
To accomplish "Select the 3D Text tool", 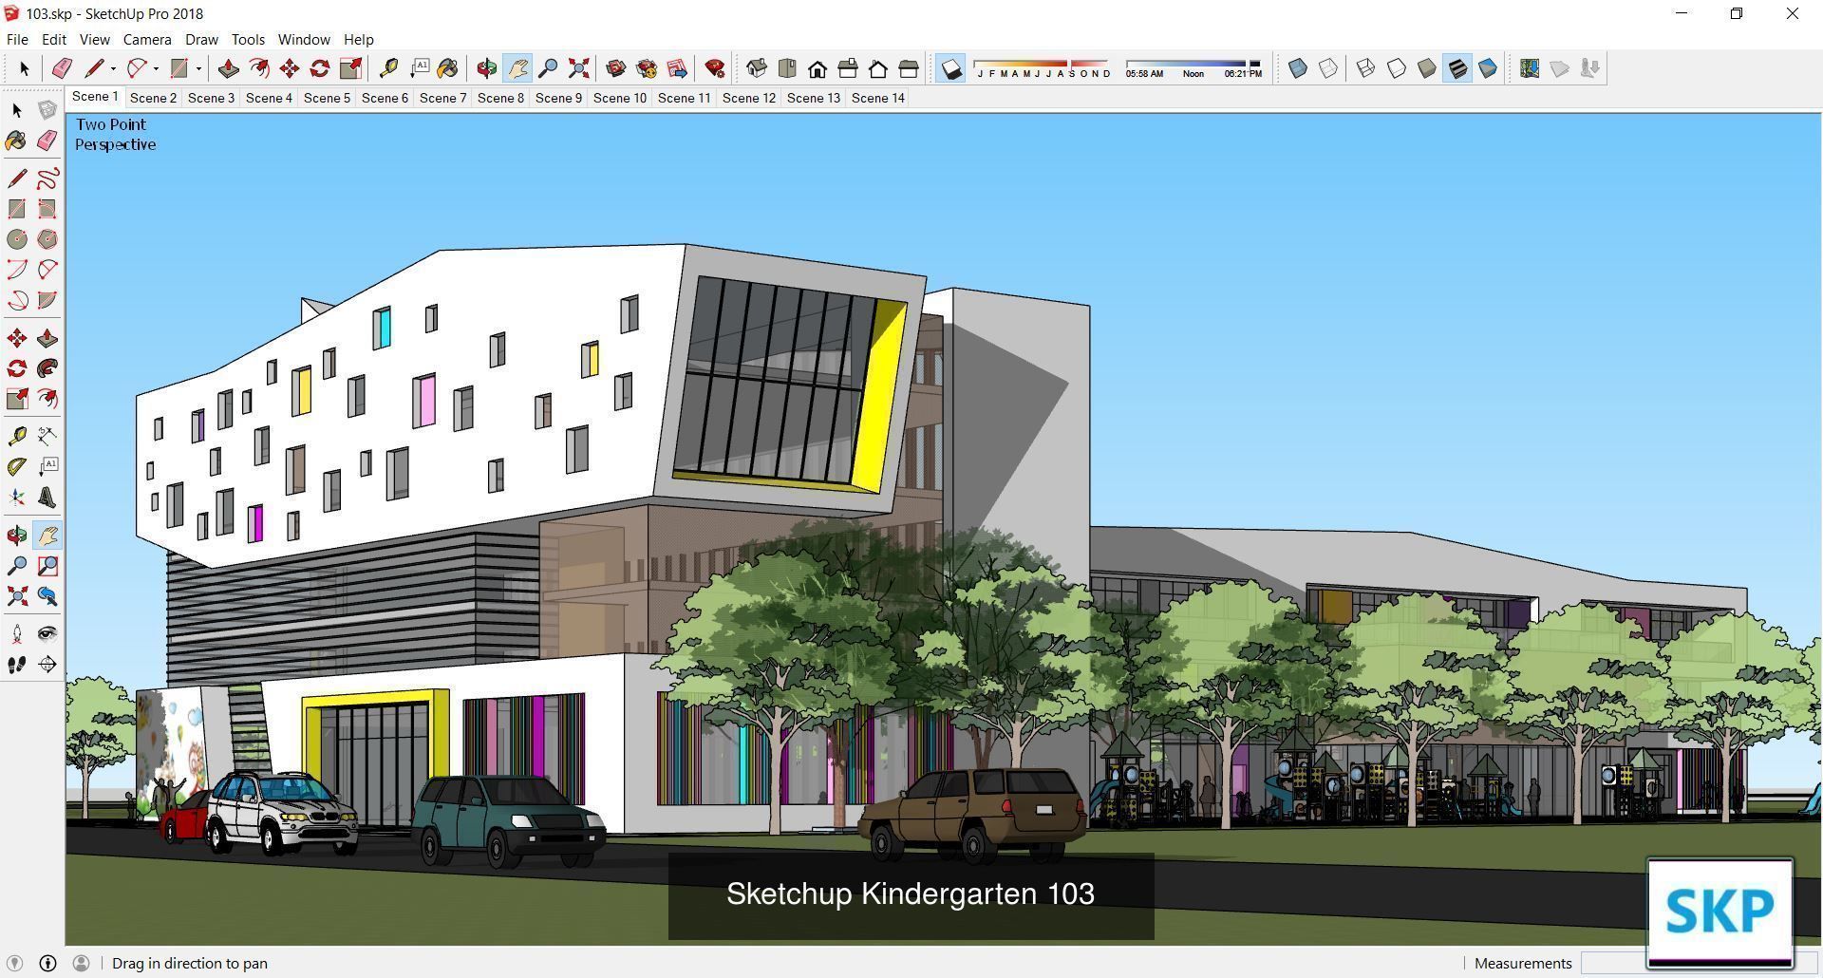I will pyautogui.click(x=47, y=498).
